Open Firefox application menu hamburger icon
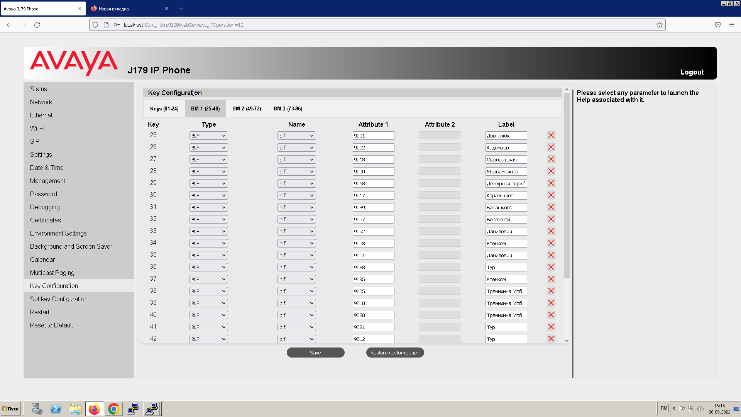 731,25
